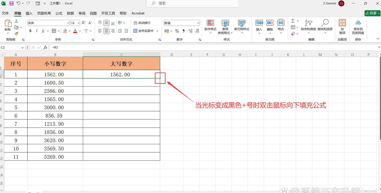
Task: Align text right in alignment group
Action: tap(113, 31)
